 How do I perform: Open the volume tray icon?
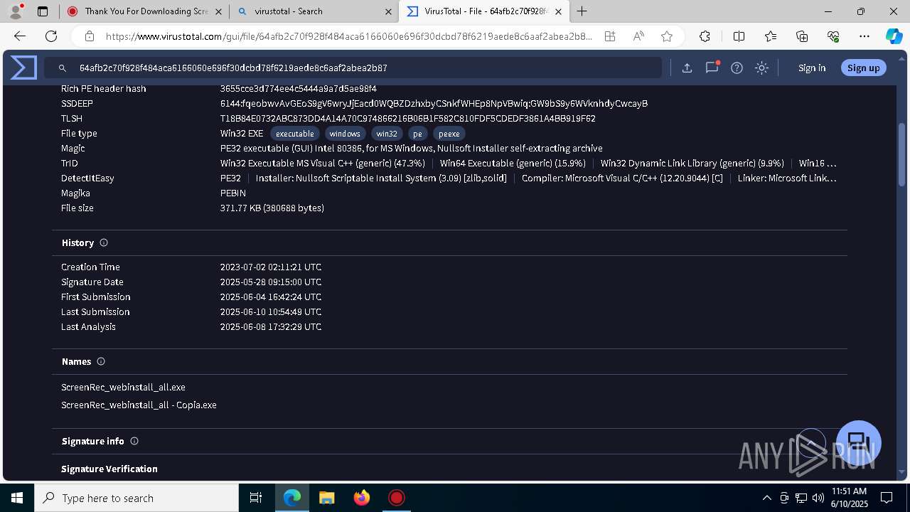(x=818, y=498)
